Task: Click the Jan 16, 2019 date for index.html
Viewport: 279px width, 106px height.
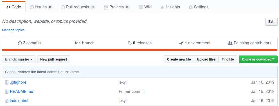Action: 263,101
